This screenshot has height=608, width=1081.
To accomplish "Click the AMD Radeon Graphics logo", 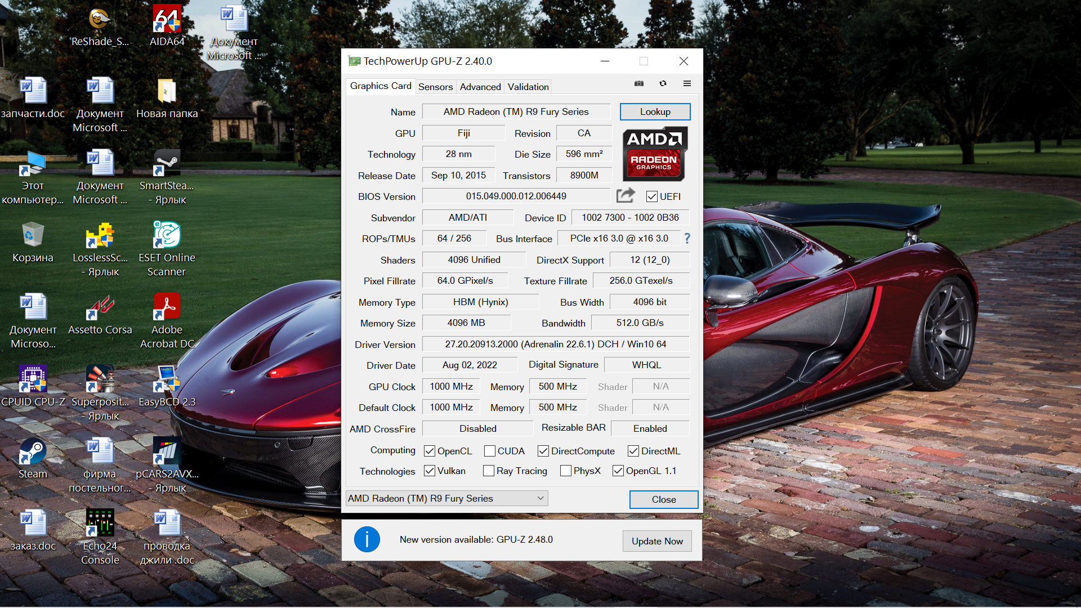I will 654,154.
